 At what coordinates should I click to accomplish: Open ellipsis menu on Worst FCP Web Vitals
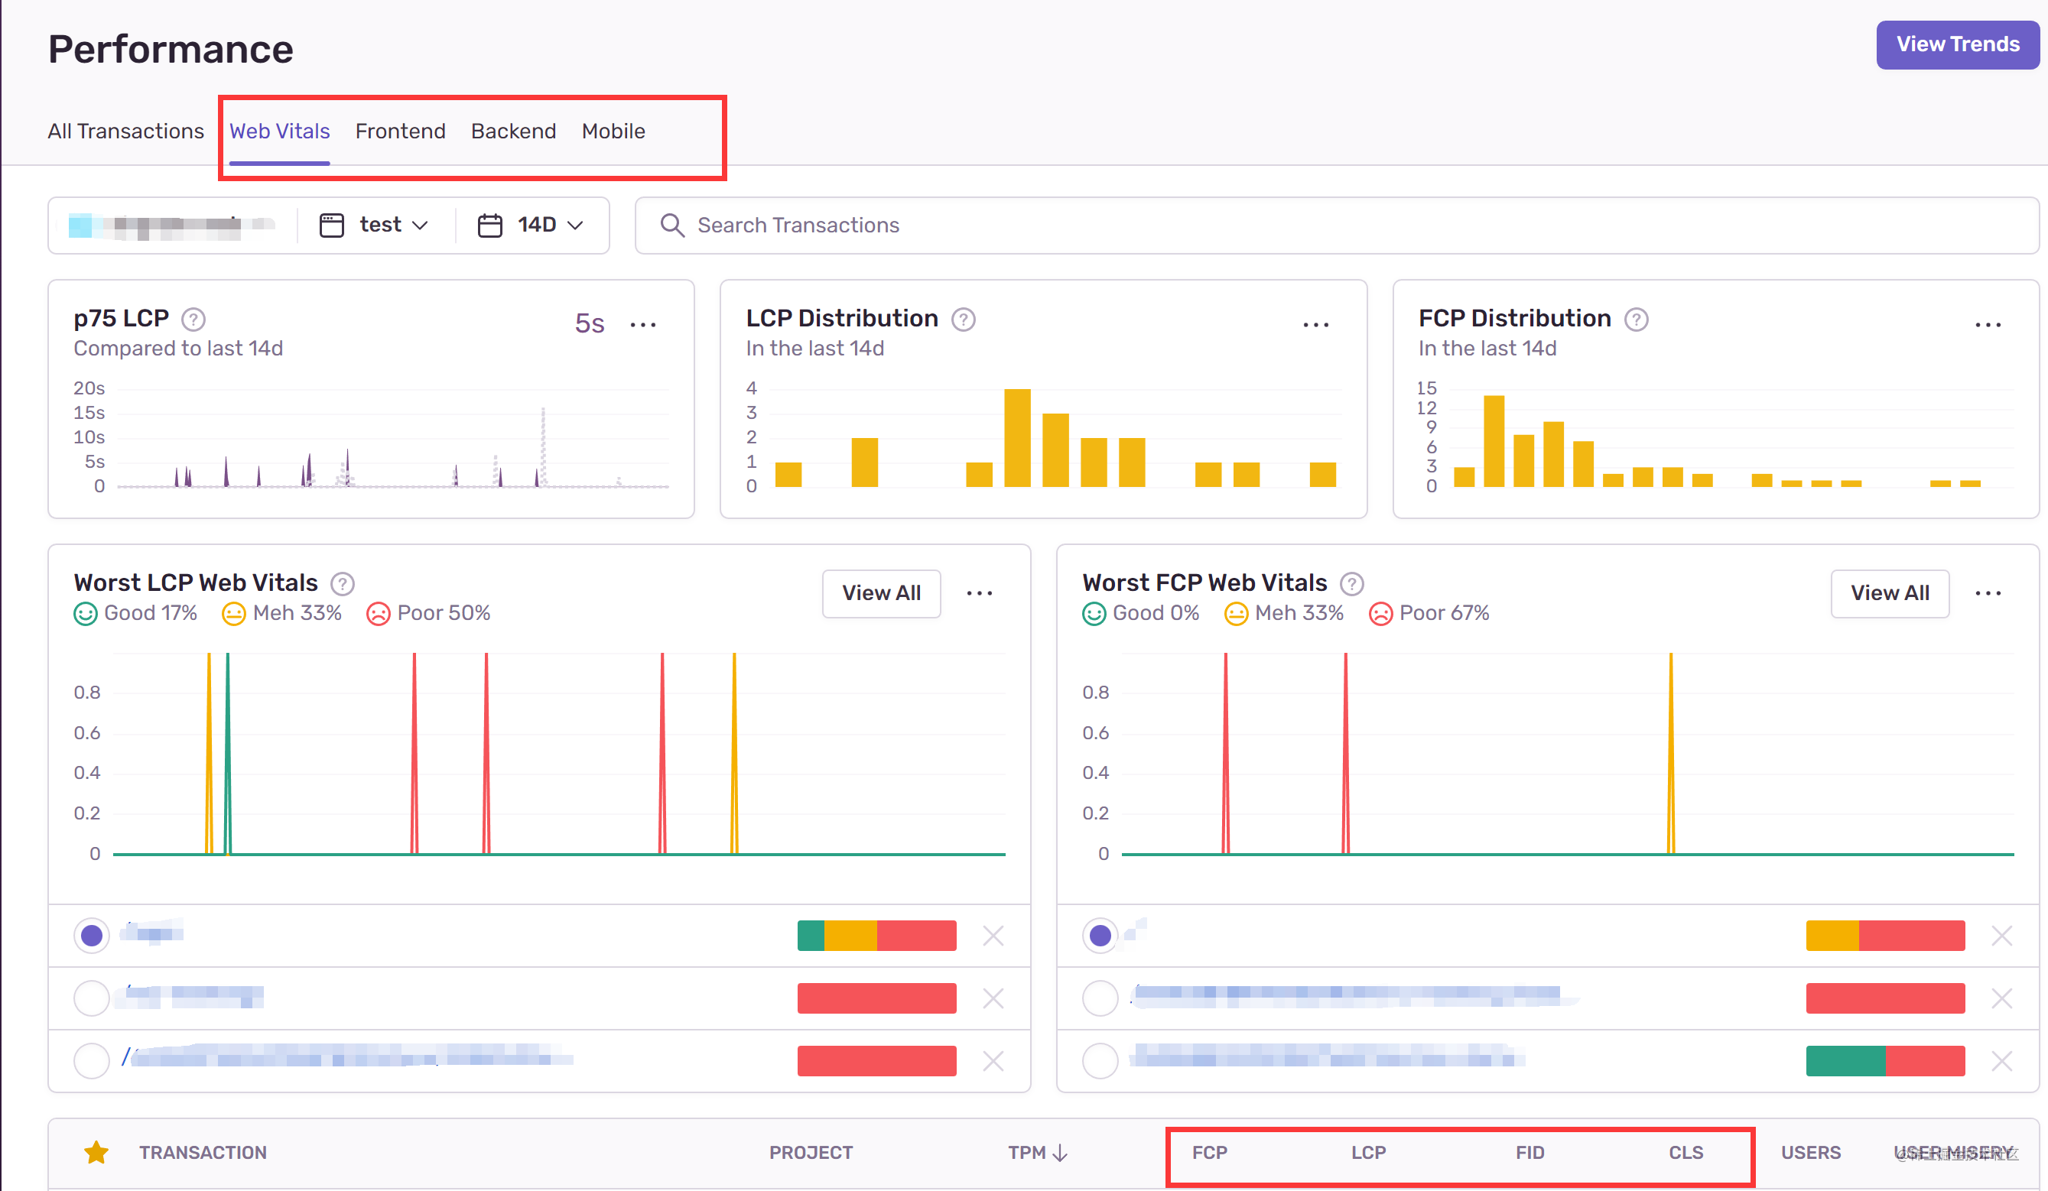[x=1987, y=593]
